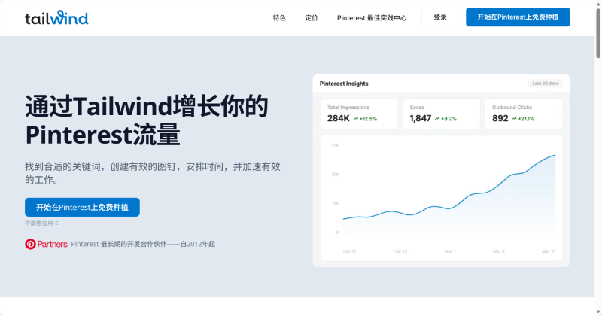Image resolution: width=602 pixels, height=316 pixels.
Task: Click the main headline 通过Tailwind增长你的
Action: [147, 106]
